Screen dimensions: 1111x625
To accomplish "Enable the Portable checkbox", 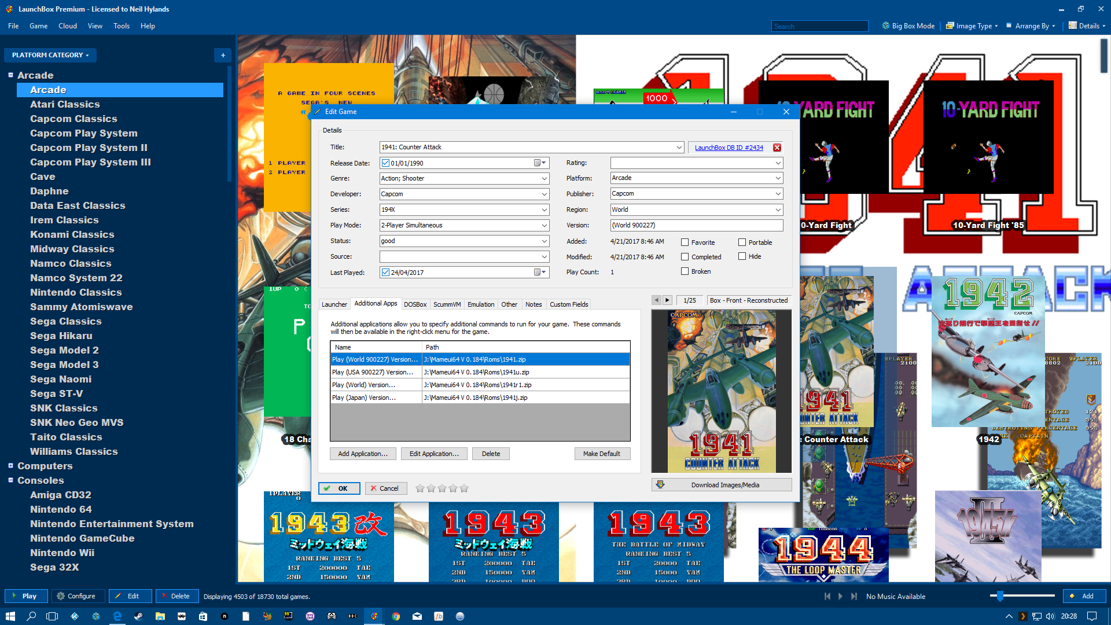I will point(742,242).
